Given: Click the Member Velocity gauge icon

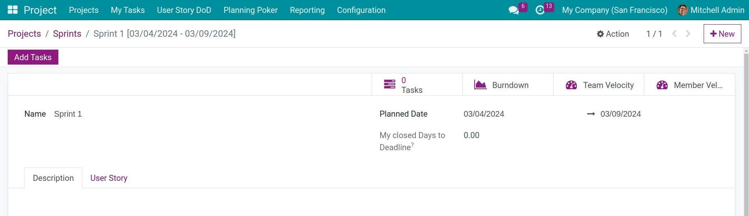Looking at the screenshot, I should pos(662,85).
